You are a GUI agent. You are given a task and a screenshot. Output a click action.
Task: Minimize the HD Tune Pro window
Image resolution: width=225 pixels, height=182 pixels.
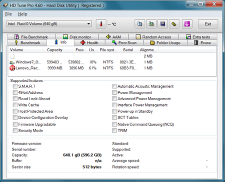pyautogui.click(x=191, y=4)
